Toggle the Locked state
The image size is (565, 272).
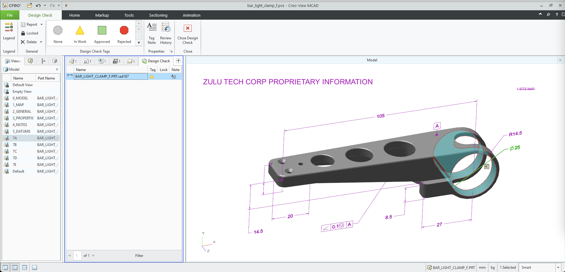[30, 33]
